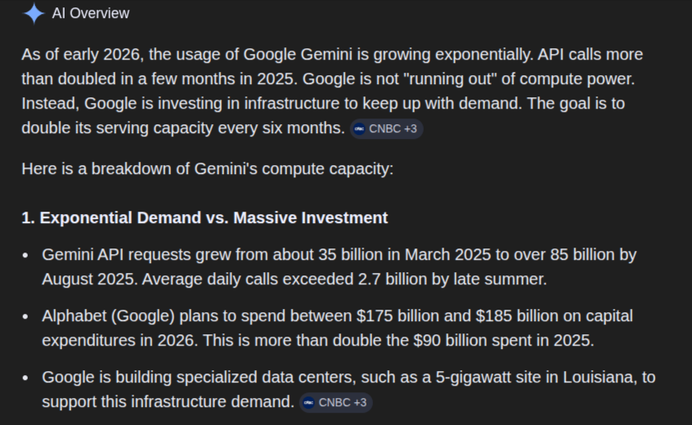Click the "AI Overview" header label

tap(90, 13)
